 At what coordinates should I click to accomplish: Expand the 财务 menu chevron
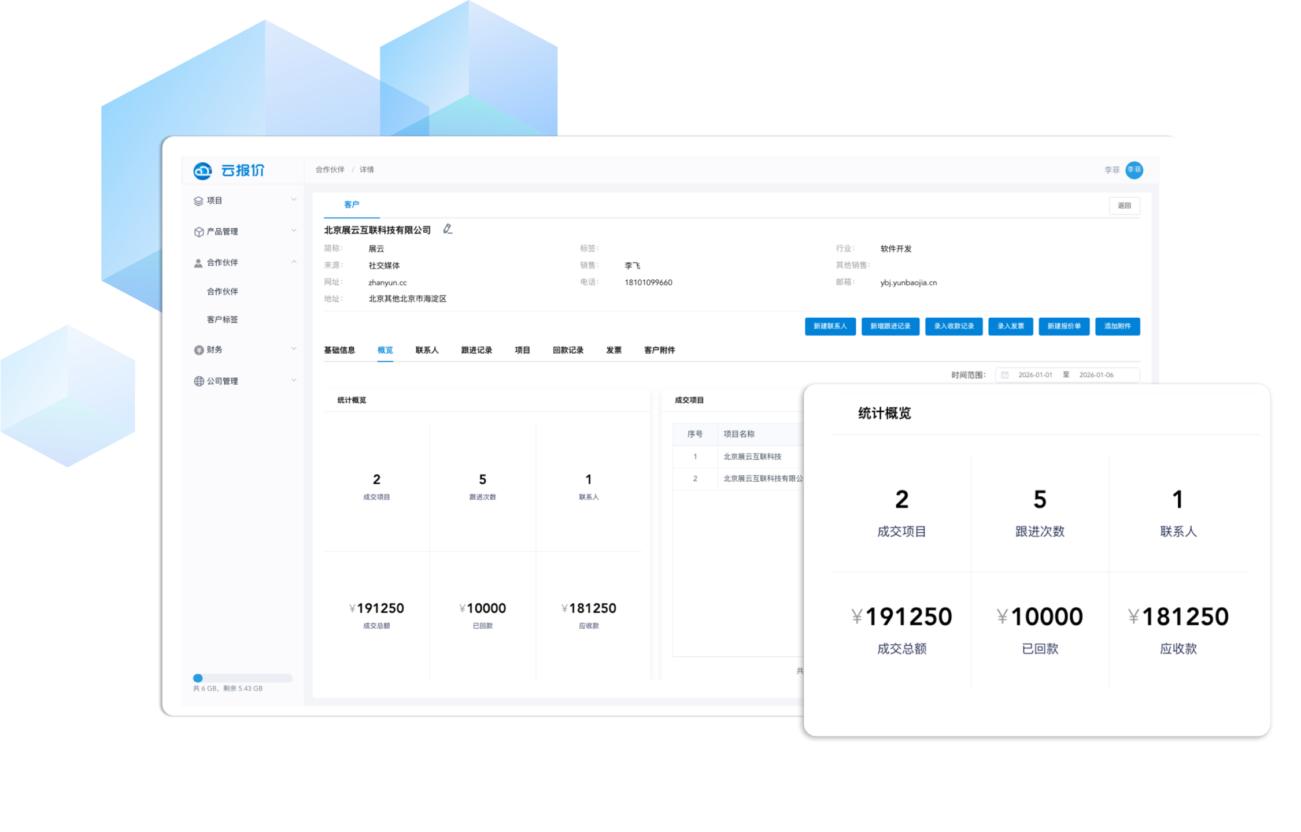(294, 349)
